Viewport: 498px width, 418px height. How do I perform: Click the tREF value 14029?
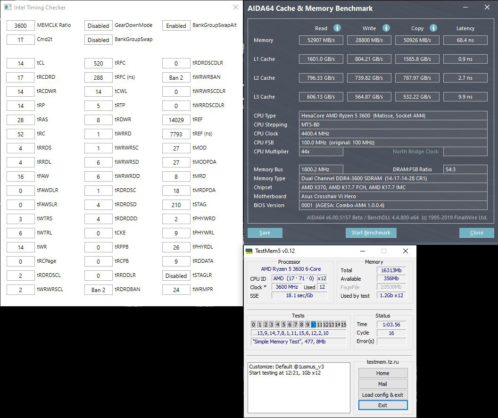point(176,120)
